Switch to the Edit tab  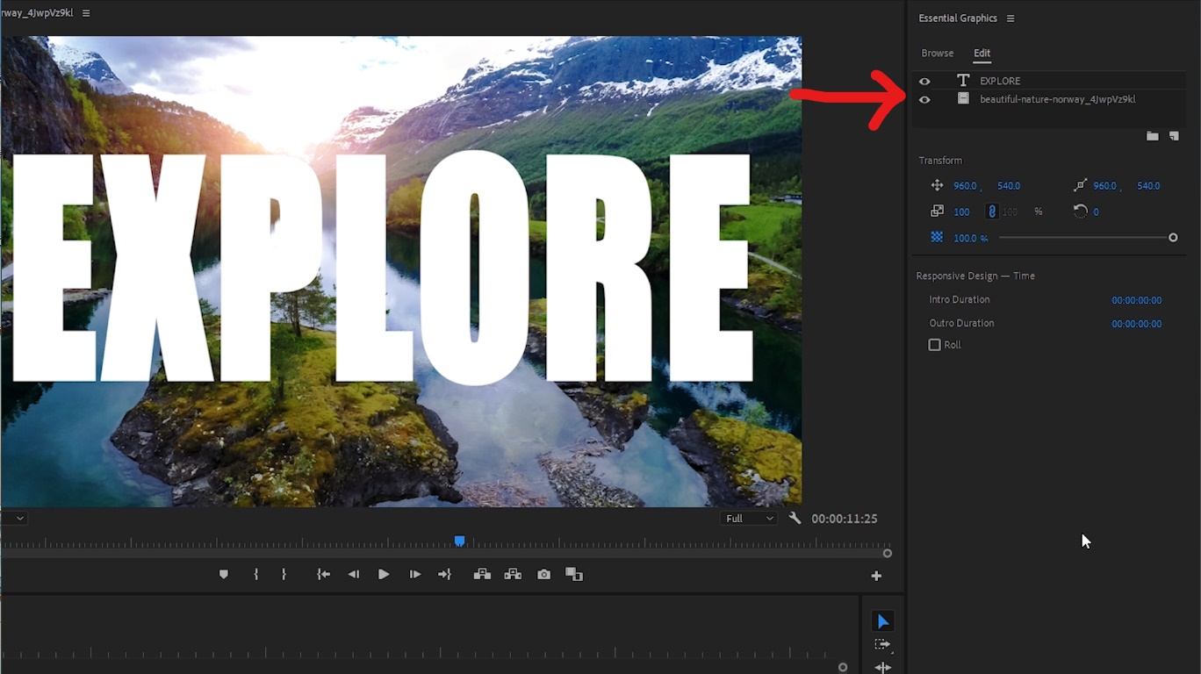(x=982, y=54)
